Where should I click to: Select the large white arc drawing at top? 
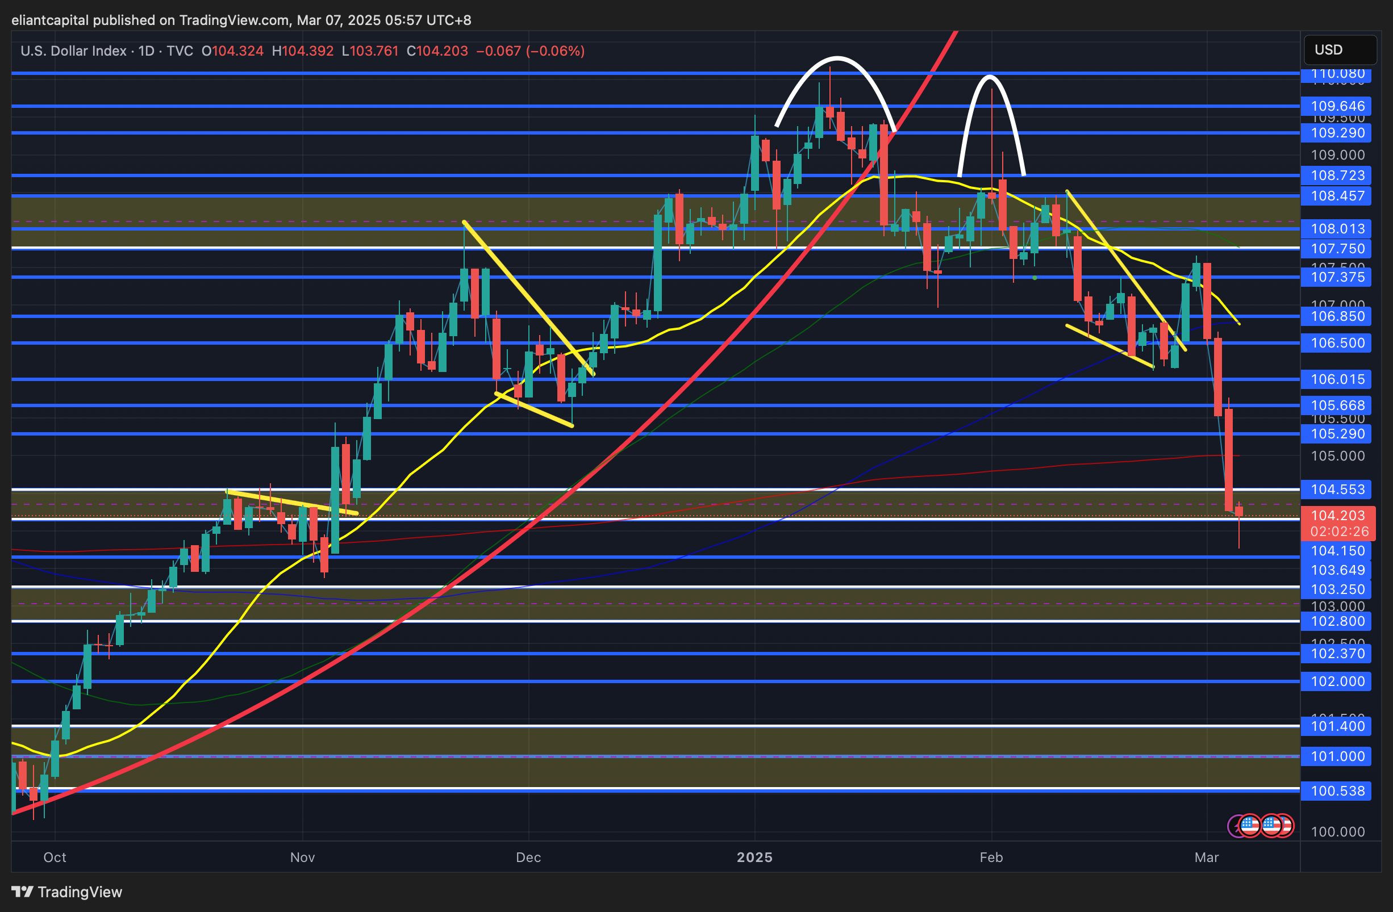(x=837, y=57)
